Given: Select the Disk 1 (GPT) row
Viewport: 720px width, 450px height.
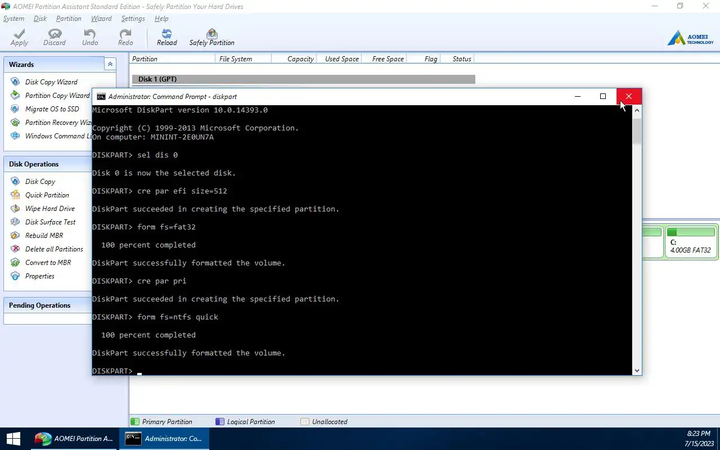Looking at the screenshot, I should point(303,79).
